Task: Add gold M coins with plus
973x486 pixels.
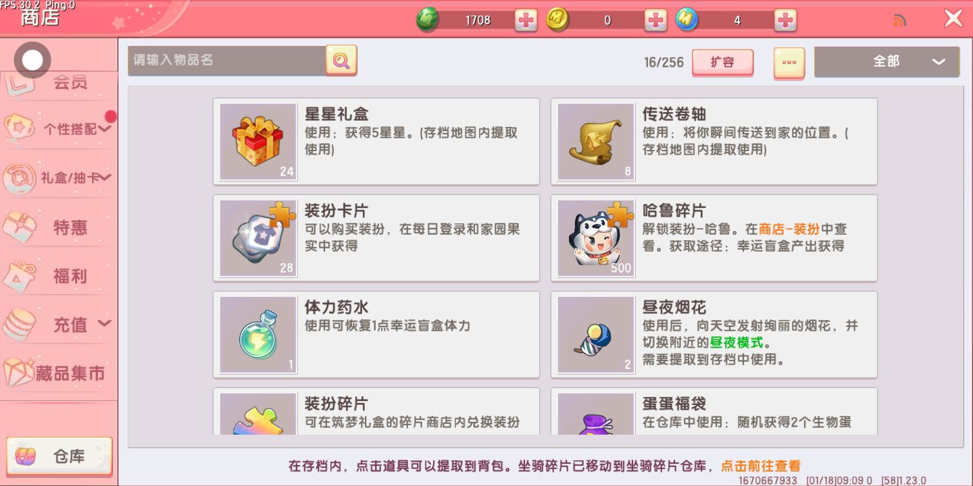Action: coord(655,20)
